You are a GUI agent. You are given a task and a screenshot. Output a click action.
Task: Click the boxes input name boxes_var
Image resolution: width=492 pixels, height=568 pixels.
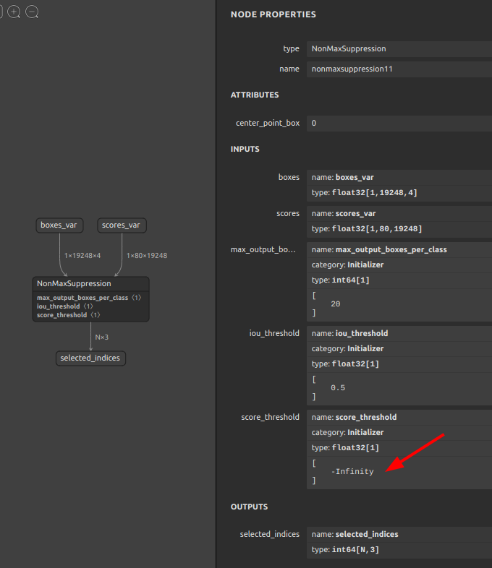coord(355,177)
